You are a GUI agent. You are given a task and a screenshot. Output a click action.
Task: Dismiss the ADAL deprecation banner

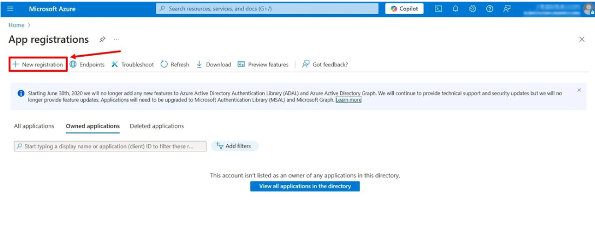pyautogui.click(x=579, y=90)
